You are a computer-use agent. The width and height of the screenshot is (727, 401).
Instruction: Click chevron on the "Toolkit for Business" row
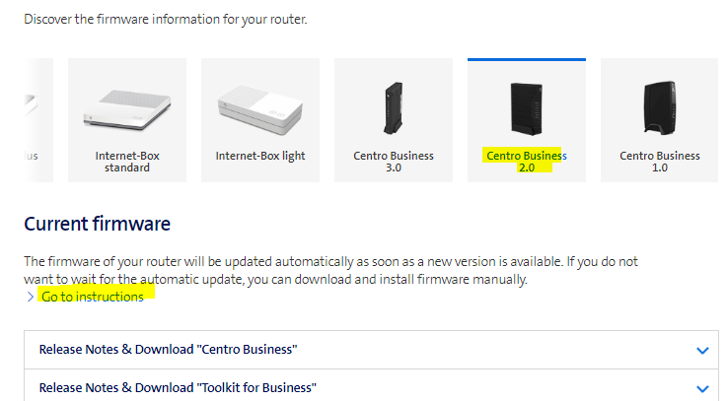702,388
